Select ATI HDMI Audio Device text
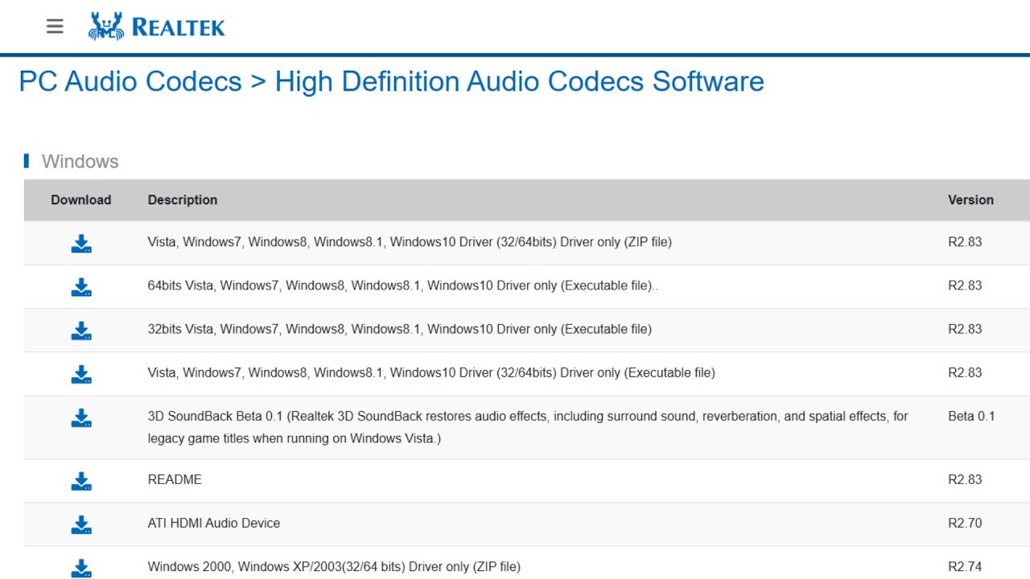 [214, 523]
